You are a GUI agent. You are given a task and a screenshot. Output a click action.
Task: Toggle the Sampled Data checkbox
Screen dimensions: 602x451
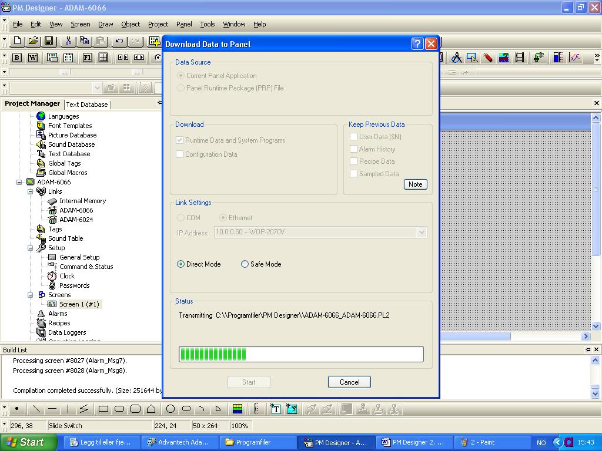353,174
